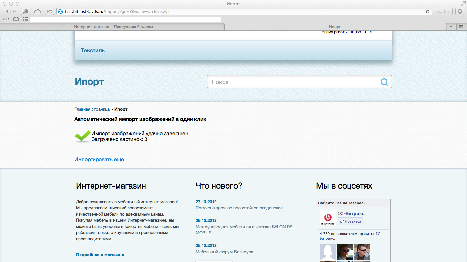
Task: Click the 1С-Битрикс logo in the Facebook widget
Action: [x=327, y=218]
